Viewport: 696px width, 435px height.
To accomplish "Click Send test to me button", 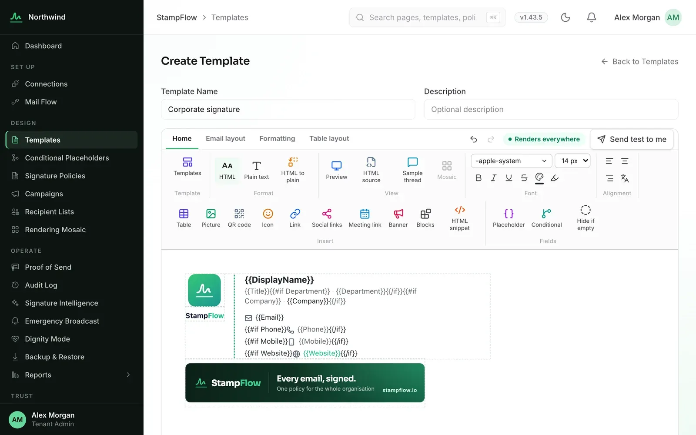I will [x=632, y=139].
